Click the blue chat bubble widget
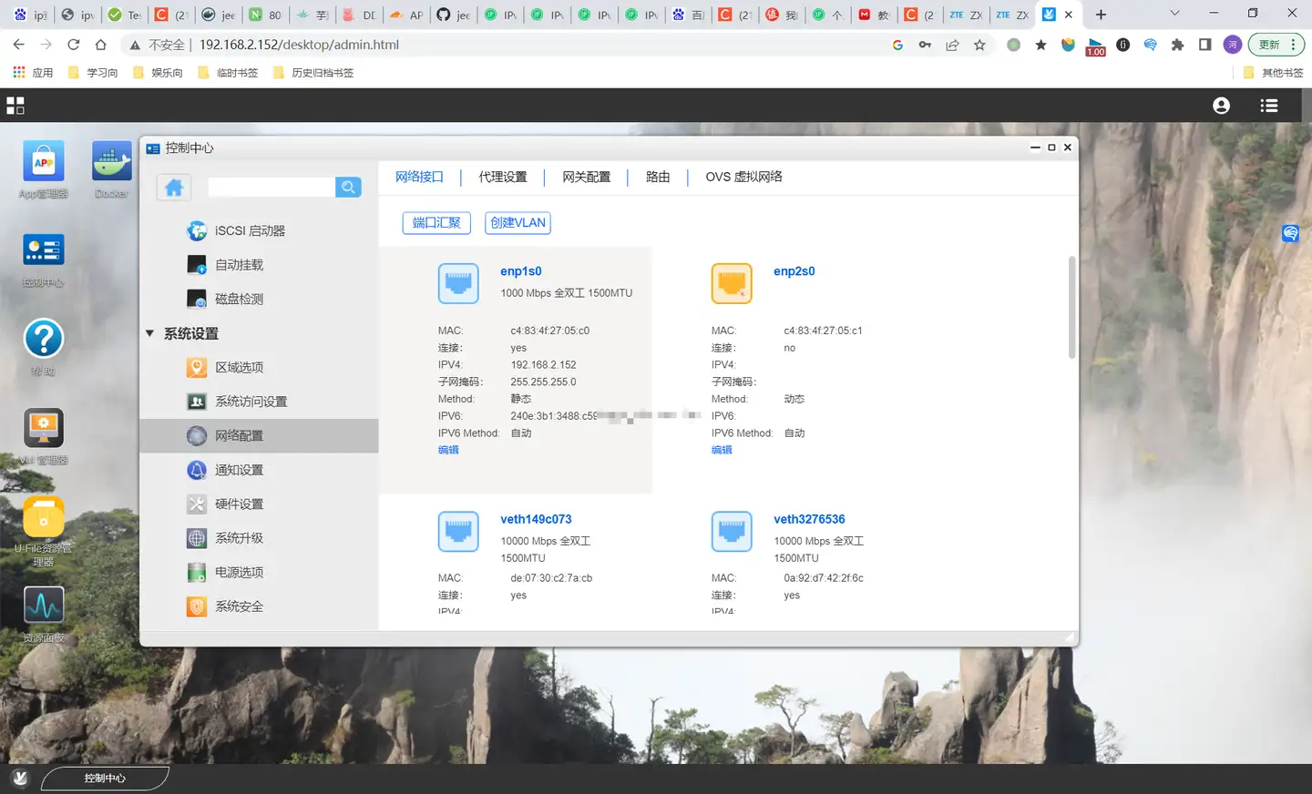This screenshot has width=1312, height=794. tap(1290, 234)
